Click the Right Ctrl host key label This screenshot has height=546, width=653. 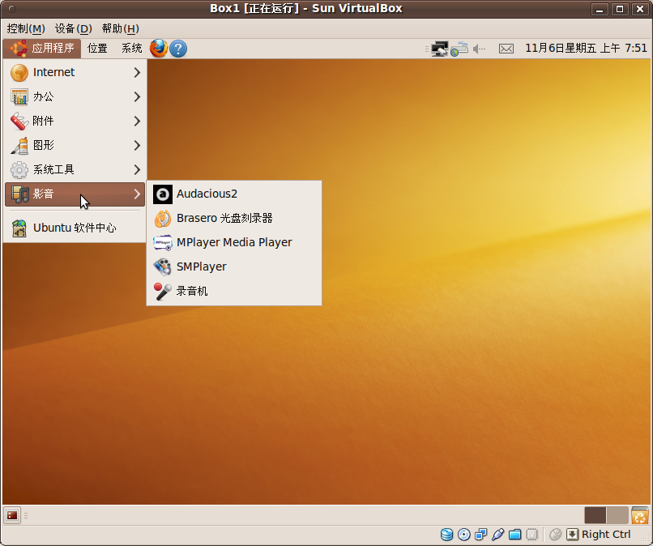[x=606, y=535]
